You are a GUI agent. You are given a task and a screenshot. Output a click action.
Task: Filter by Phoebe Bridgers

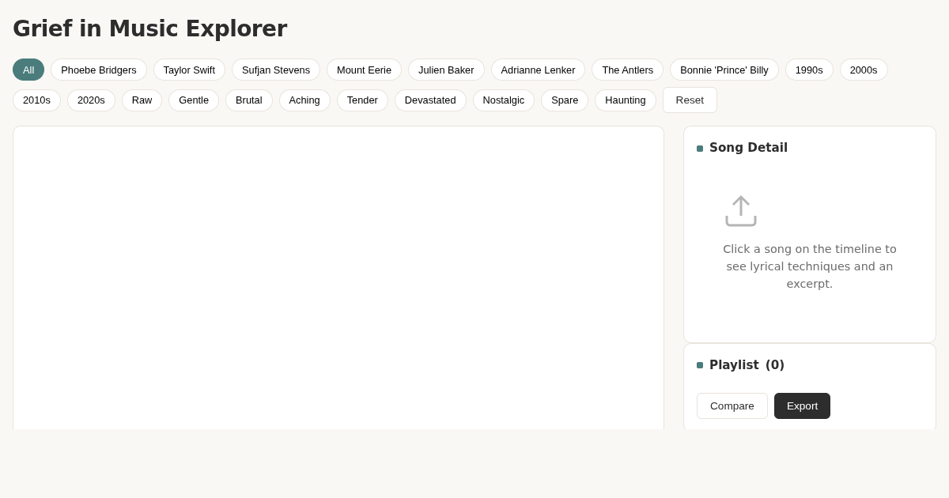pyautogui.click(x=99, y=70)
